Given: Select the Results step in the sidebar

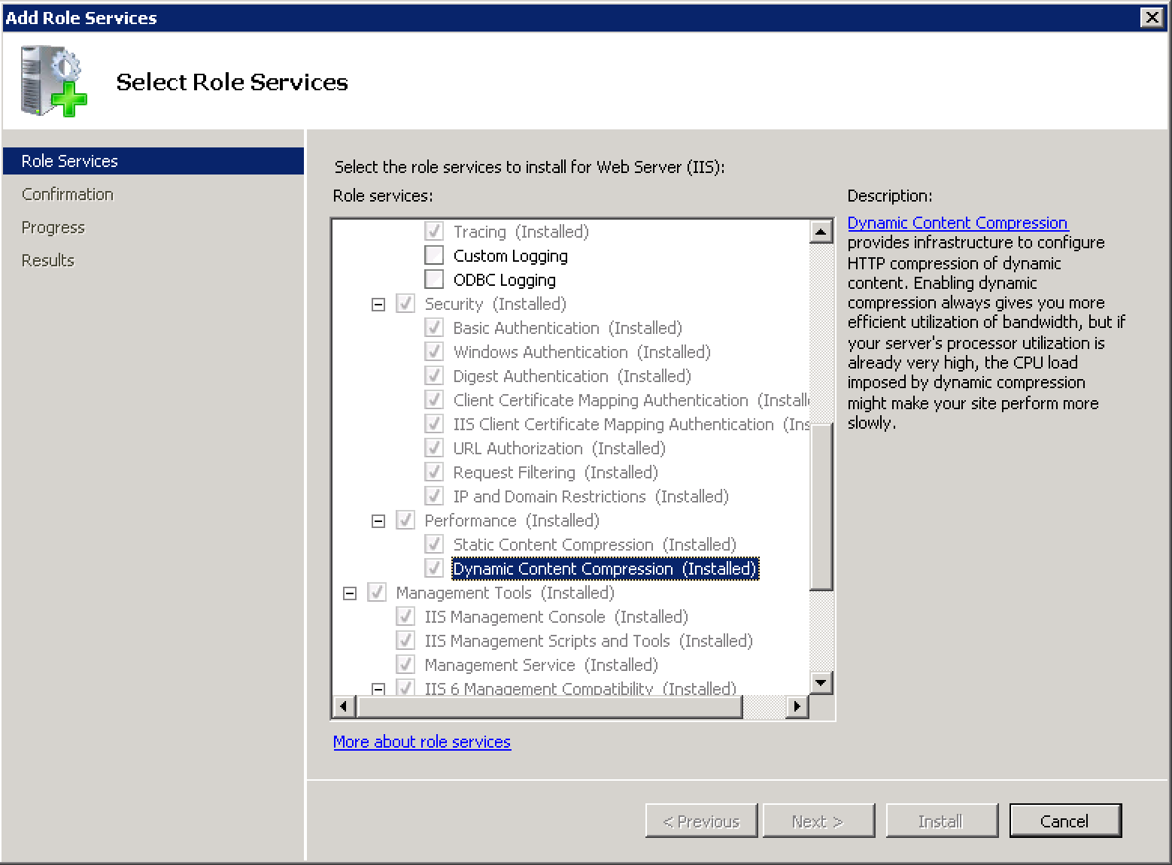Looking at the screenshot, I should pos(47,259).
